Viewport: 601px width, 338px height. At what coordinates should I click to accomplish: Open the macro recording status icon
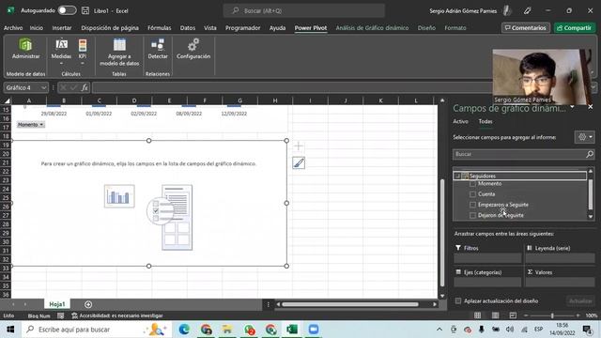pyautogui.click(x=60, y=315)
